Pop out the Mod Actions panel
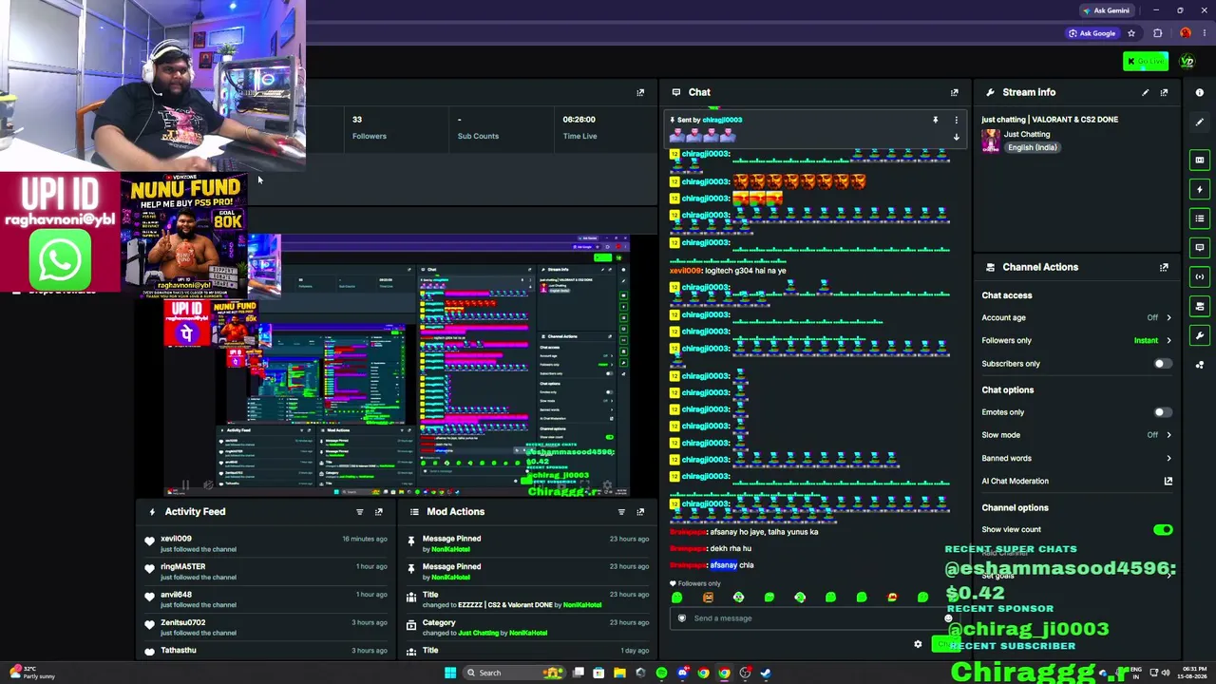1216x684 pixels. tap(640, 512)
